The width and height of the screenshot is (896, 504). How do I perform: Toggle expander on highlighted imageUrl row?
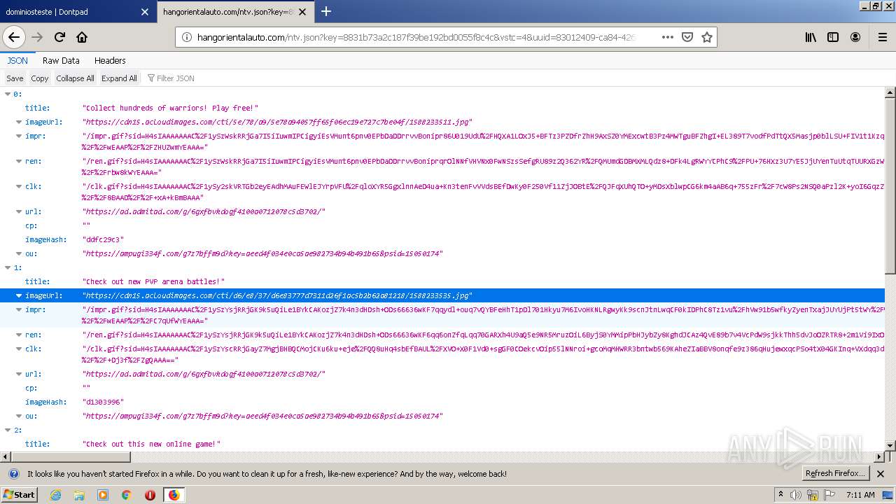(x=20, y=295)
